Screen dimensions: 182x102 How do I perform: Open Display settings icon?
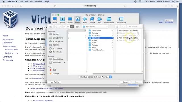point(70,20)
